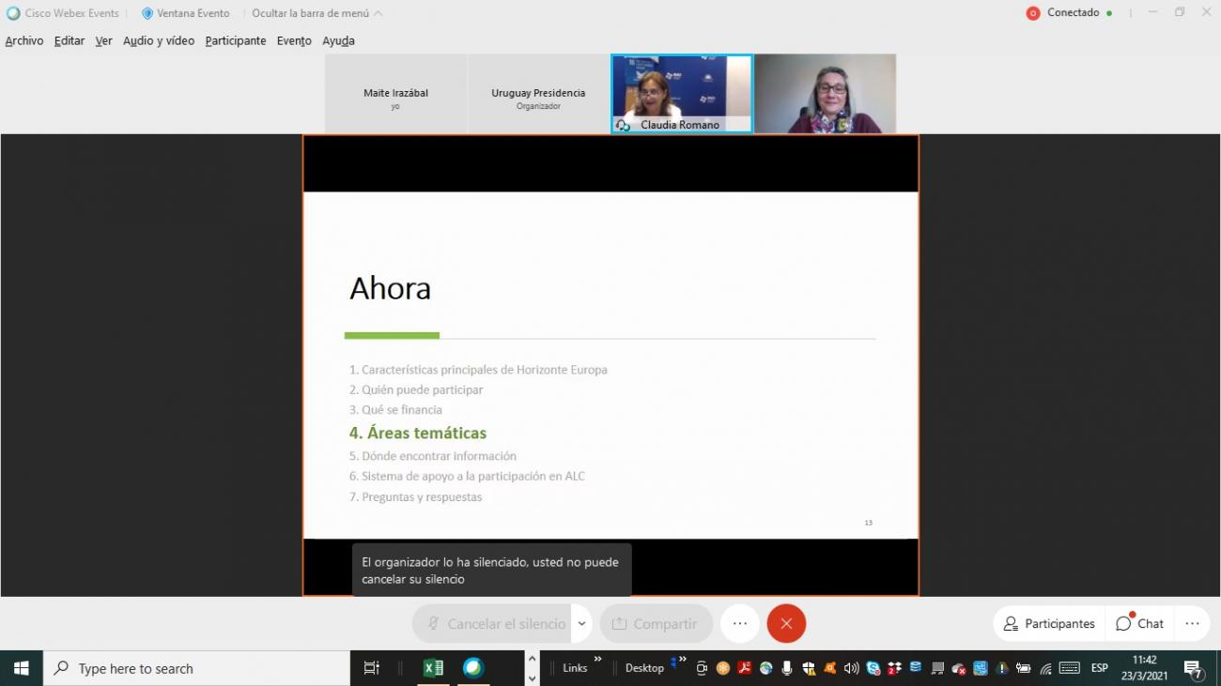Expand Links toolbar chevron

(598, 660)
